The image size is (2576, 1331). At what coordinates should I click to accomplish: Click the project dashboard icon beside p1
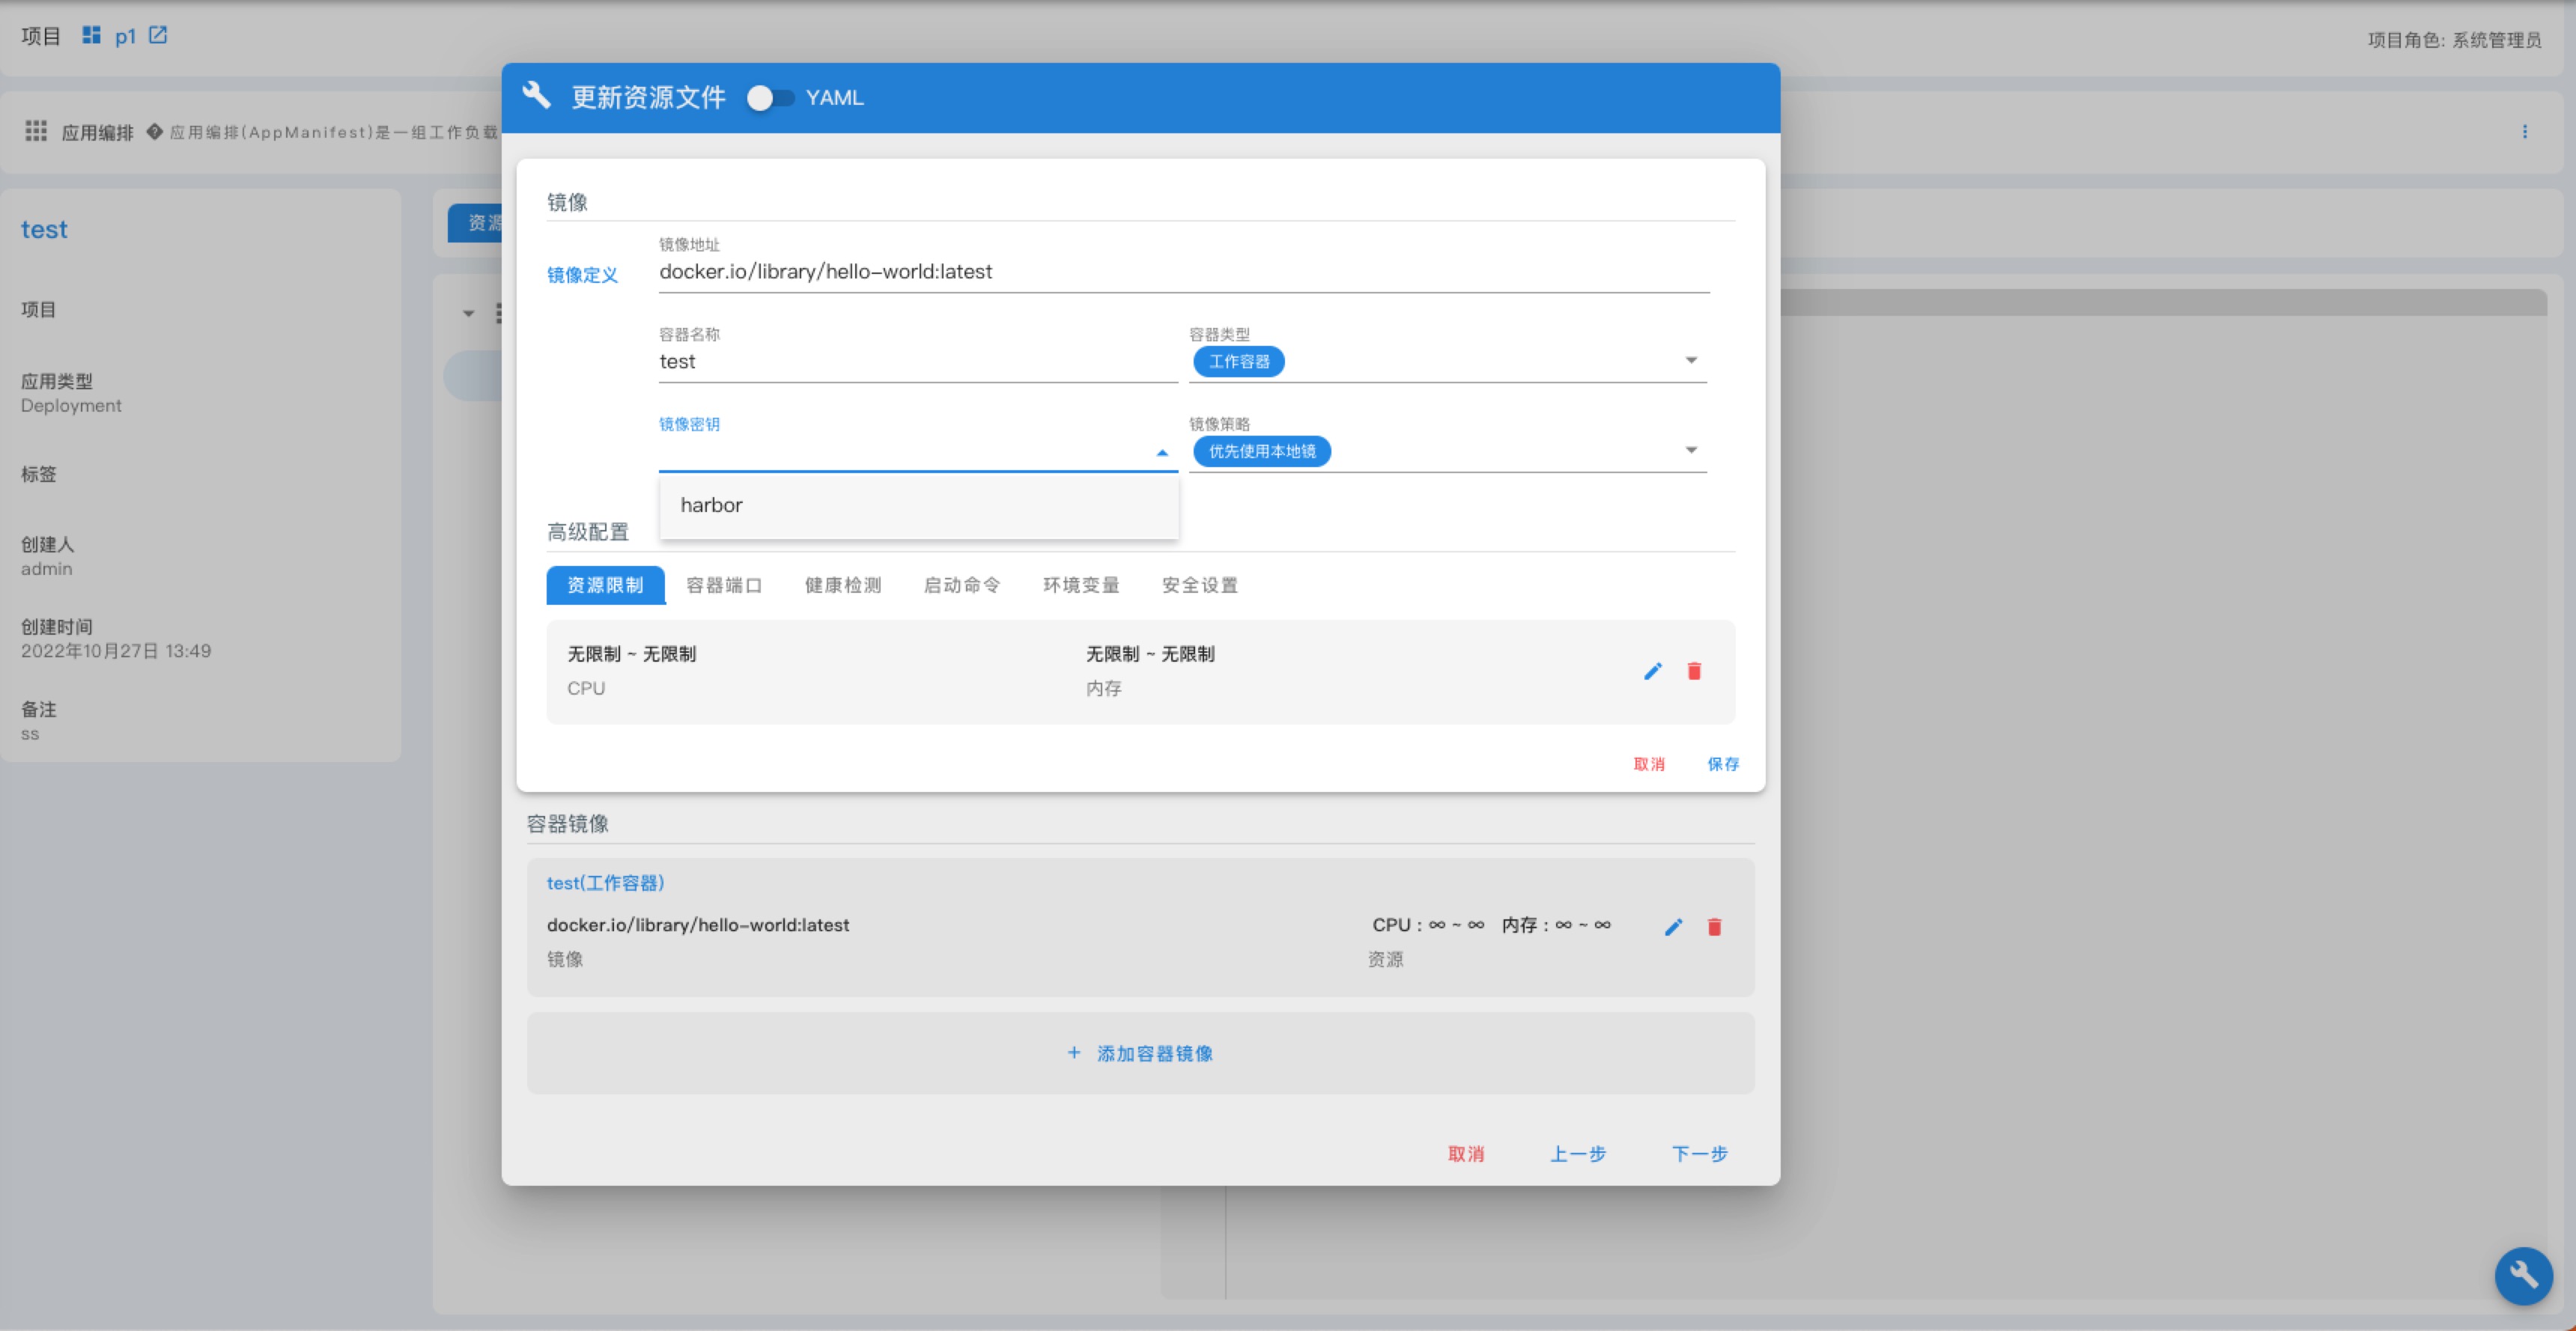[x=91, y=35]
